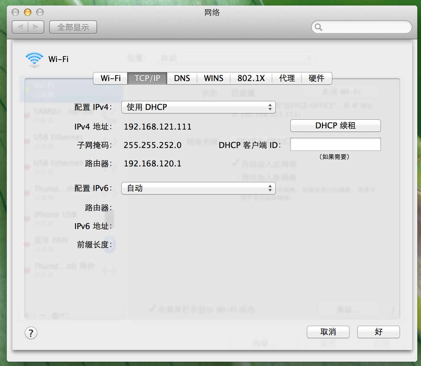Go back with the left arrow button
The image size is (421, 366).
(x=20, y=27)
